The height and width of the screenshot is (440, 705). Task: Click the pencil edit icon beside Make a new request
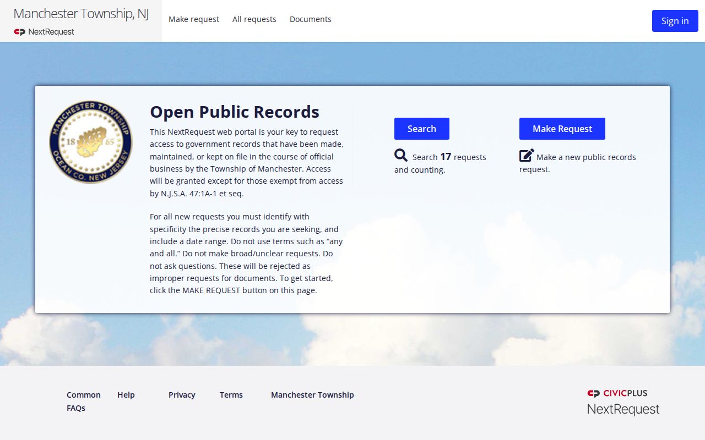[x=527, y=155]
